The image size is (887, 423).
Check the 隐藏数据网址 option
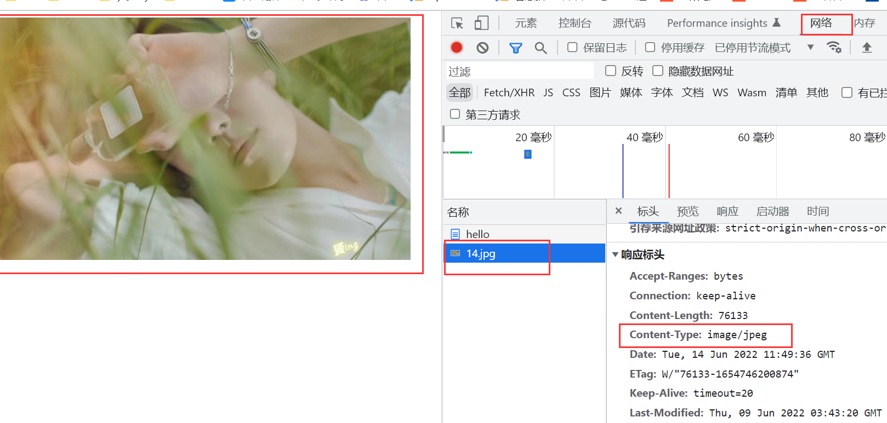tap(658, 71)
